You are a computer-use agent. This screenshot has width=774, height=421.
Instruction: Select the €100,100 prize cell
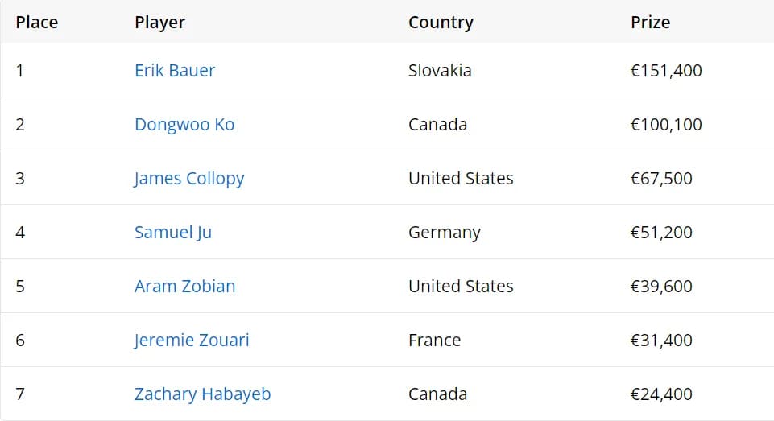point(666,125)
